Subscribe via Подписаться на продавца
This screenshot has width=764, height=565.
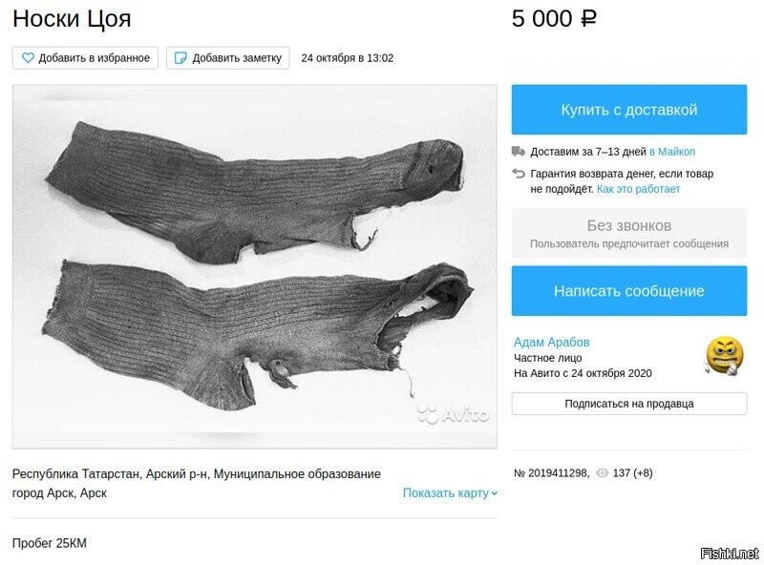(x=629, y=404)
